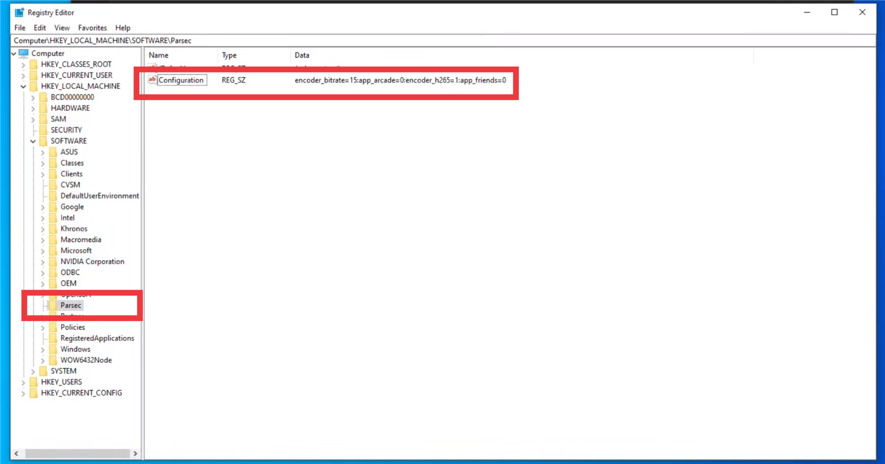Click the ab string icon beside Configuration
Image resolution: width=885 pixels, height=464 pixels.
pyautogui.click(x=152, y=80)
